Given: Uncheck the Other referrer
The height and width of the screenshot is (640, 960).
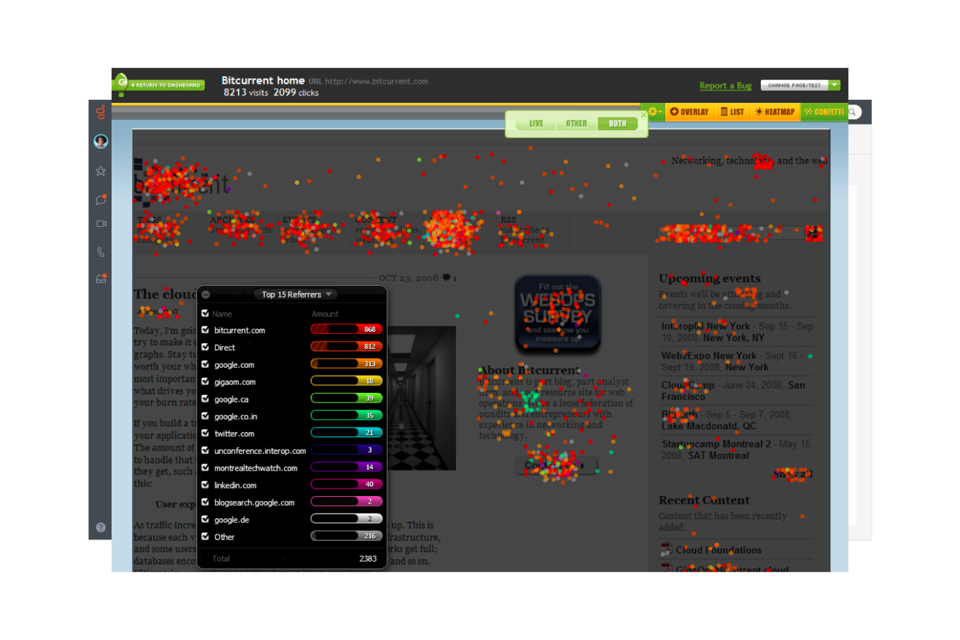Looking at the screenshot, I should click(x=205, y=536).
